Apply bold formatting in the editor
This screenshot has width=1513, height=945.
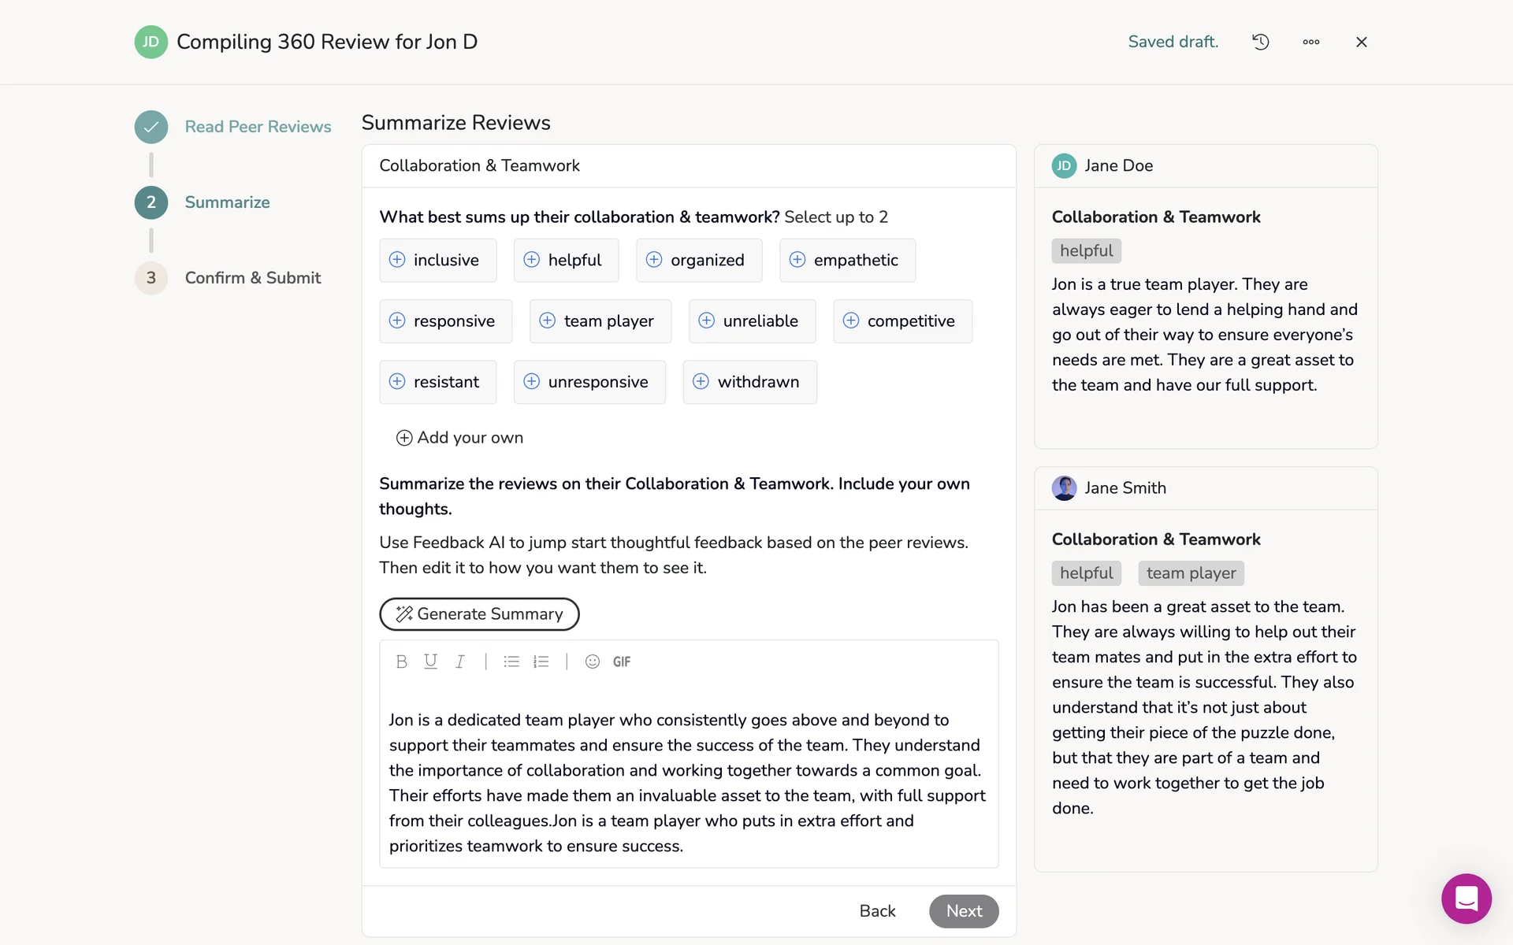point(401,661)
